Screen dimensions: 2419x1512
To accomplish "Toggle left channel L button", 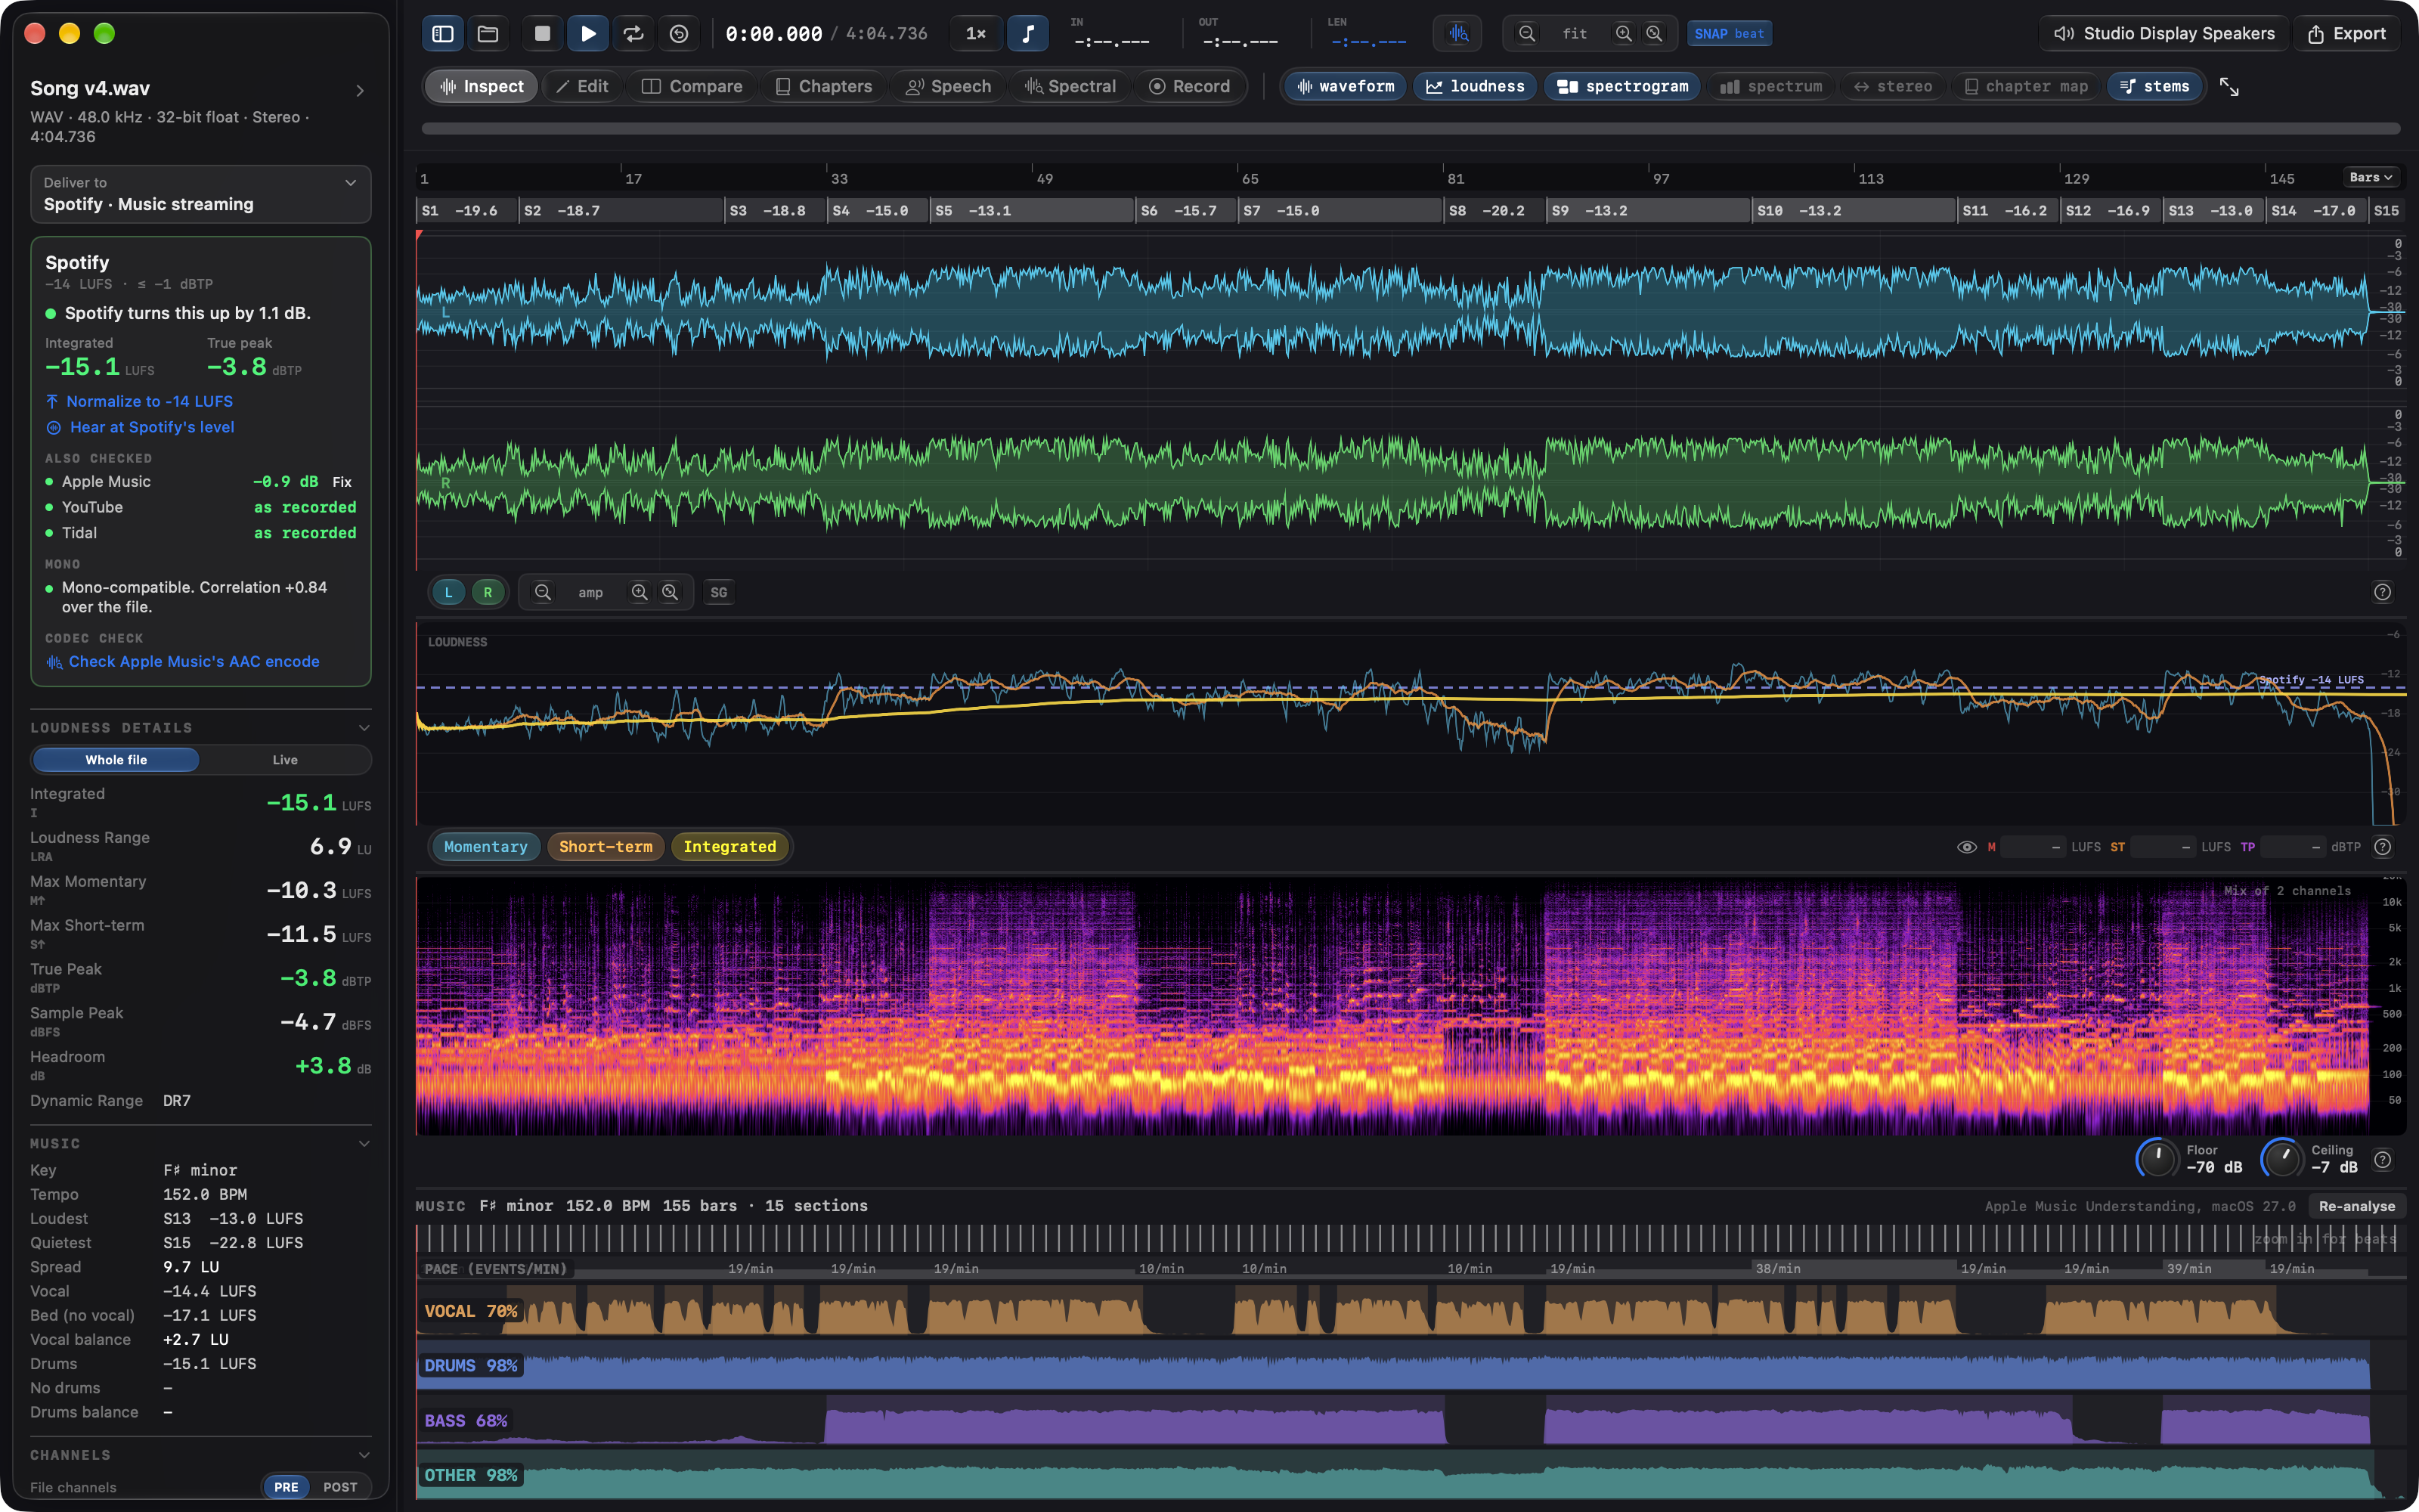I will click(449, 592).
